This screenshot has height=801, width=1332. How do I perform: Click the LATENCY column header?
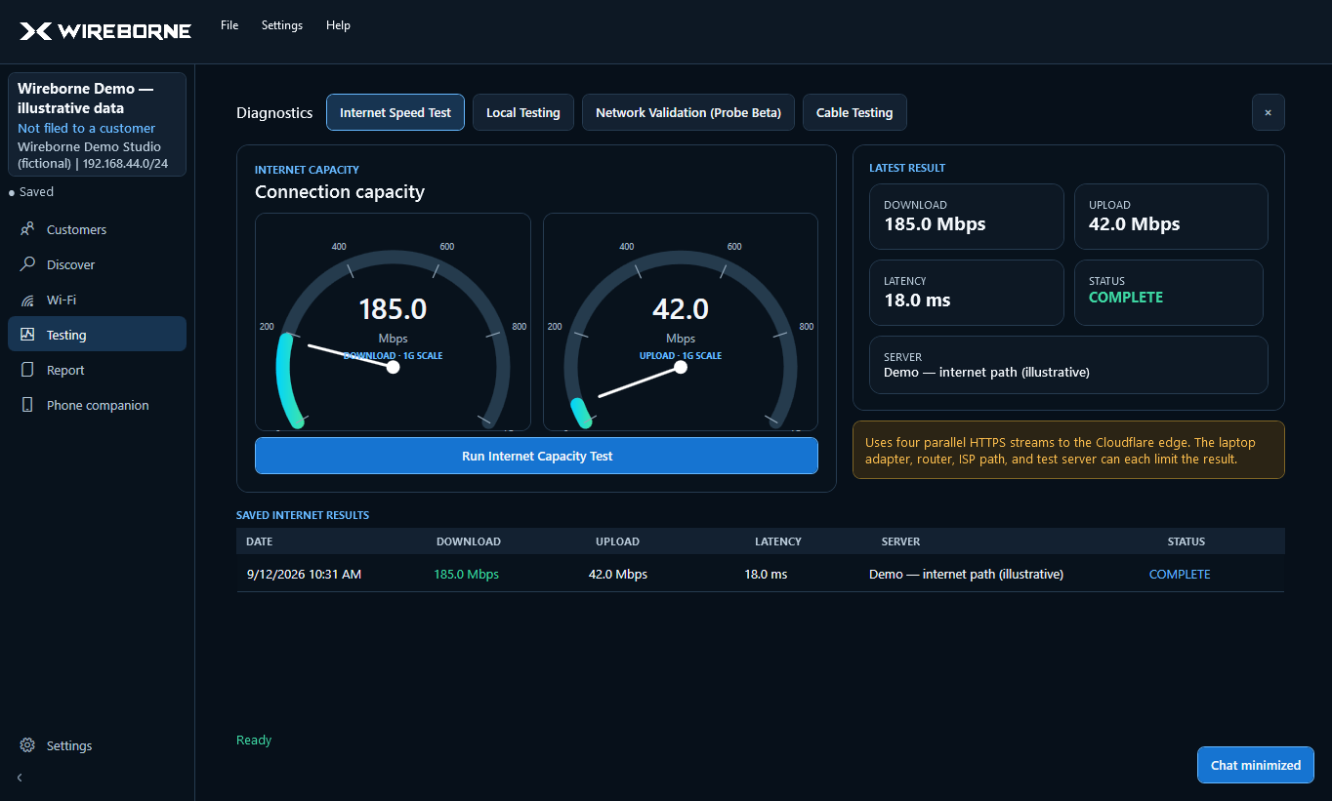click(778, 541)
